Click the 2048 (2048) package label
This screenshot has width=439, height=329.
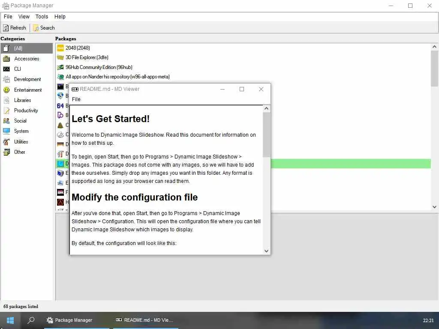click(78, 48)
